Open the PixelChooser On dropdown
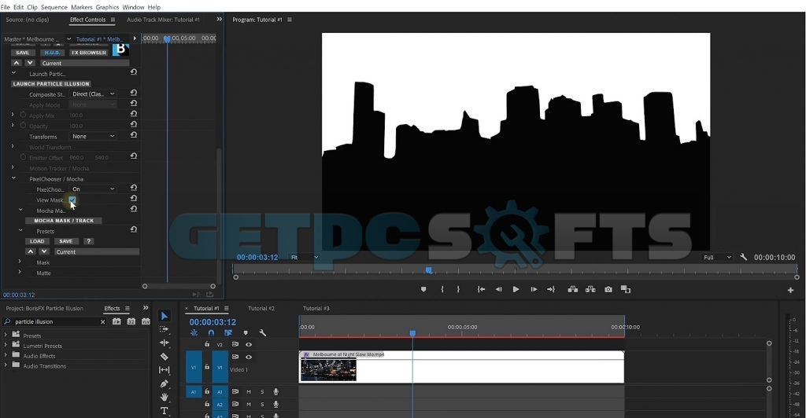Image resolution: width=806 pixels, height=418 pixels. click(x=93, y=189)
